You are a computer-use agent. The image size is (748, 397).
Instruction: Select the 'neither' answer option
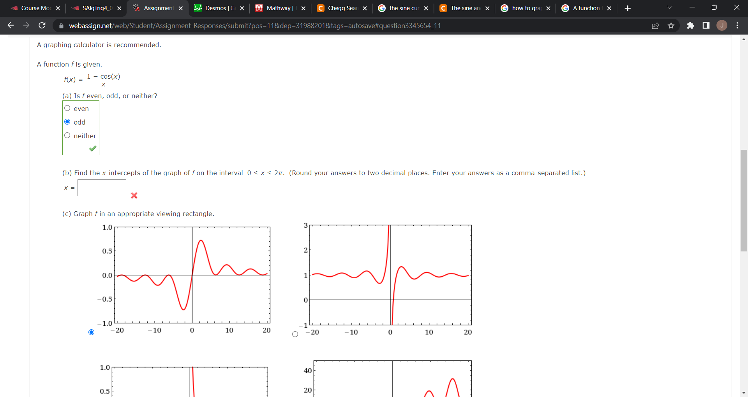pos(67,135)
